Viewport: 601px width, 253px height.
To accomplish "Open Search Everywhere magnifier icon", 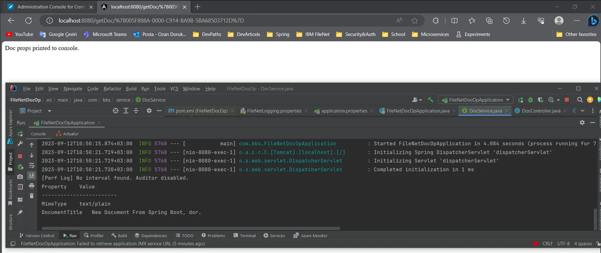I will [x=580, y=100].
